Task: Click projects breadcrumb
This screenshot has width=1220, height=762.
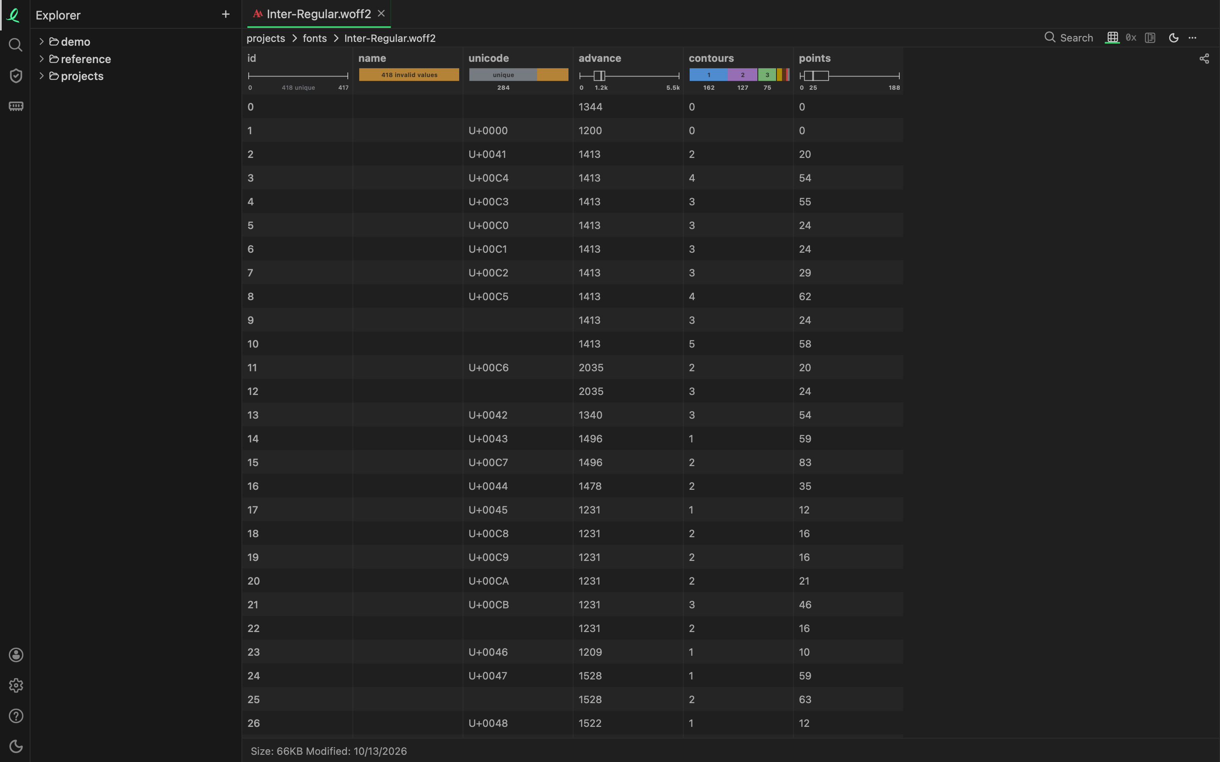Action: (x=266, y=38)
